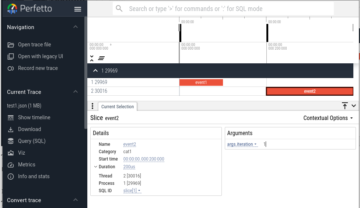Image resolution: width=360 pixels, height=208 pixels.
Task: Open the slice[1] SQL ID dropdown
Action: pos(132,191)
